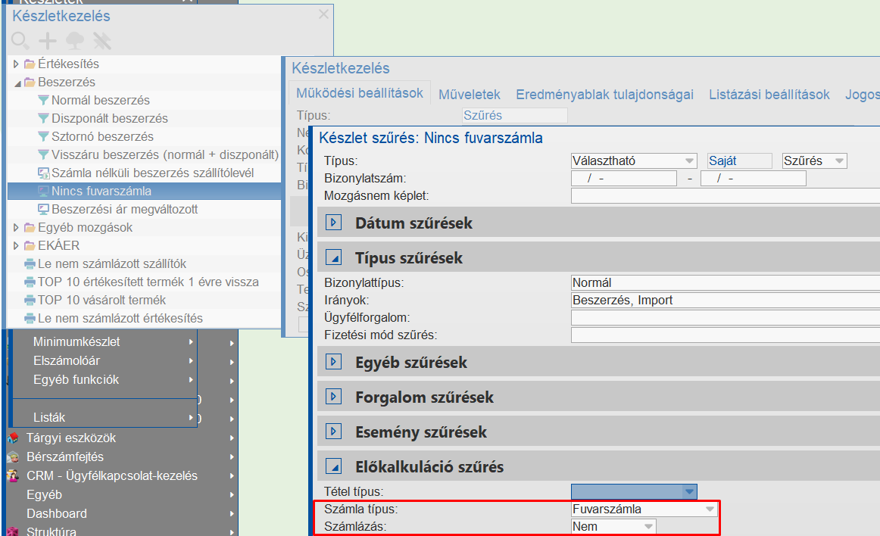Click the first Bizonylatszám input field
Viewport: 880px width, 536px height.
click(623, 178)
